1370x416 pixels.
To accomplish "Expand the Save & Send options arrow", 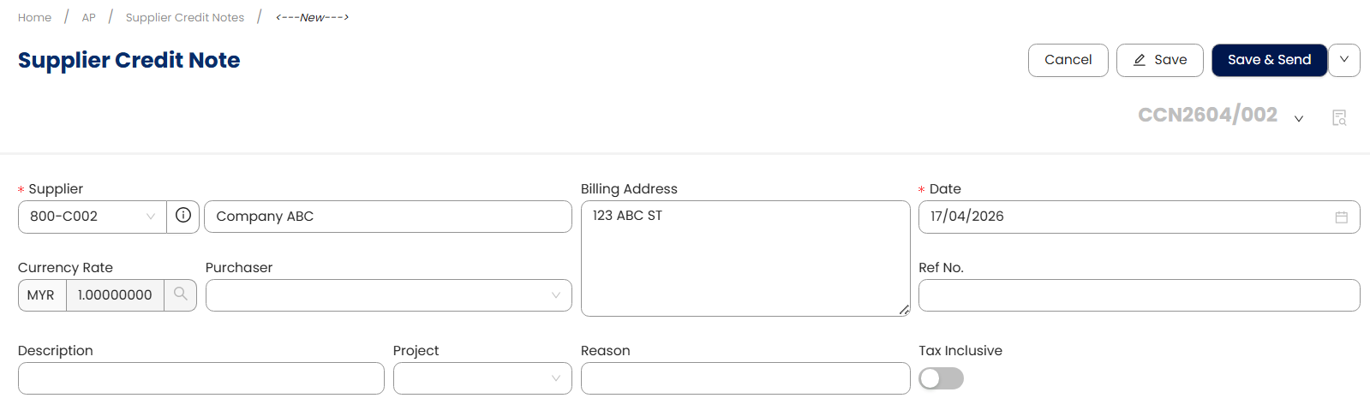I will click(1344, 60).
